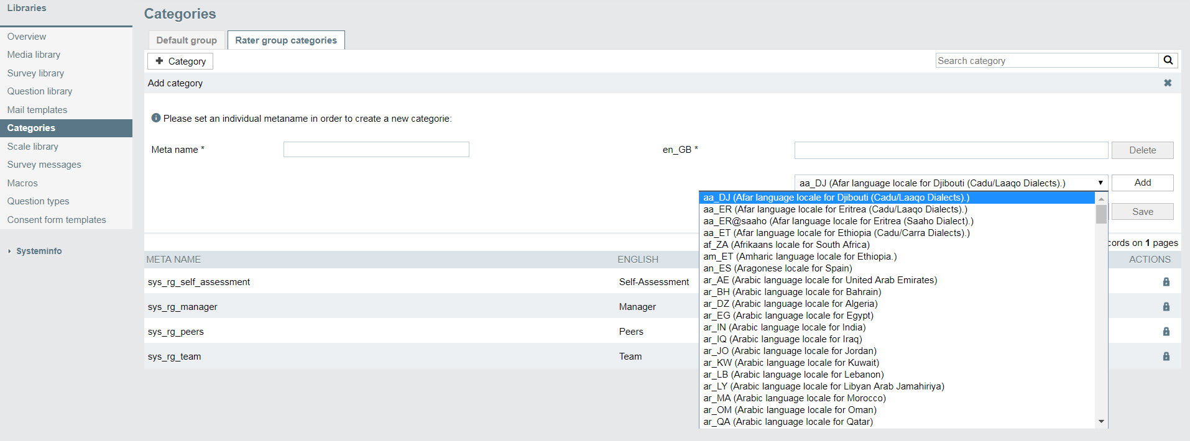Click lock icon for sys_rg_team row

[x=1166, y=357]
